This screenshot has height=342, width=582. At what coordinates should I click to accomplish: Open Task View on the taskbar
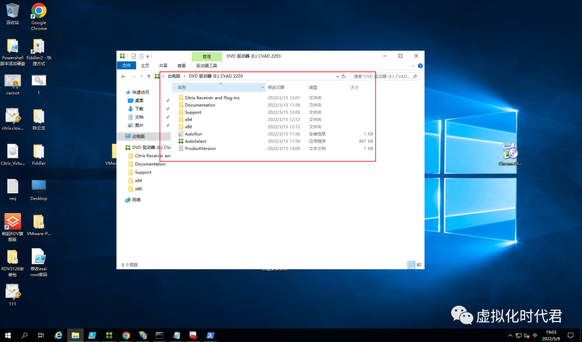point(41,336)
